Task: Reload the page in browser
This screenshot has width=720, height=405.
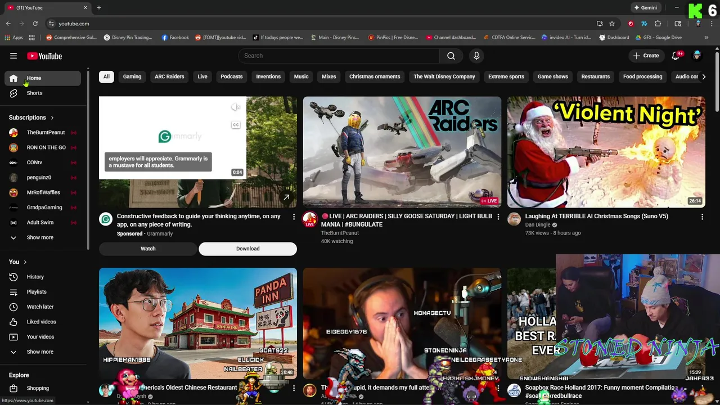Action: click(35, 24)
